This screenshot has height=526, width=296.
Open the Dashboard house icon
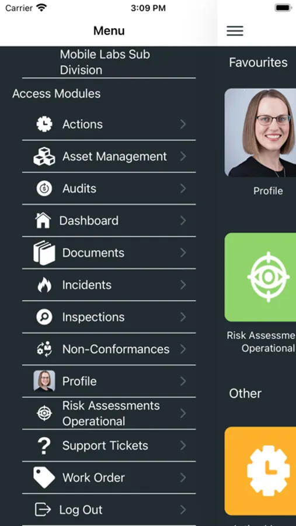[x=43, y=221]
